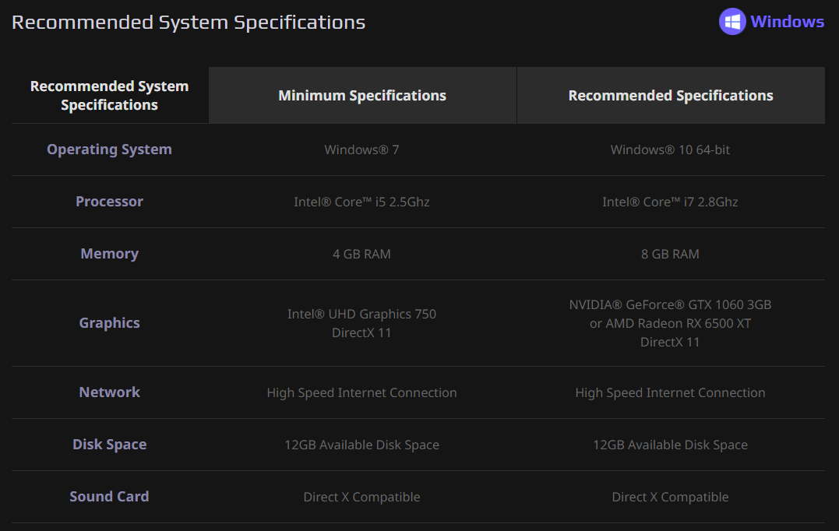
Task: Click the Graphics row label
Action: [109, 323]
